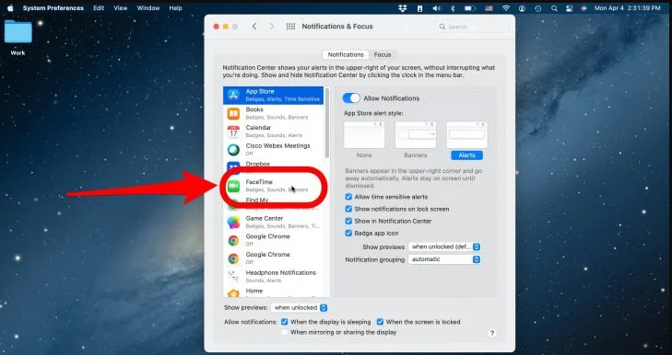
Task: Click the app list scrollbar
Action: click(327, 122)
